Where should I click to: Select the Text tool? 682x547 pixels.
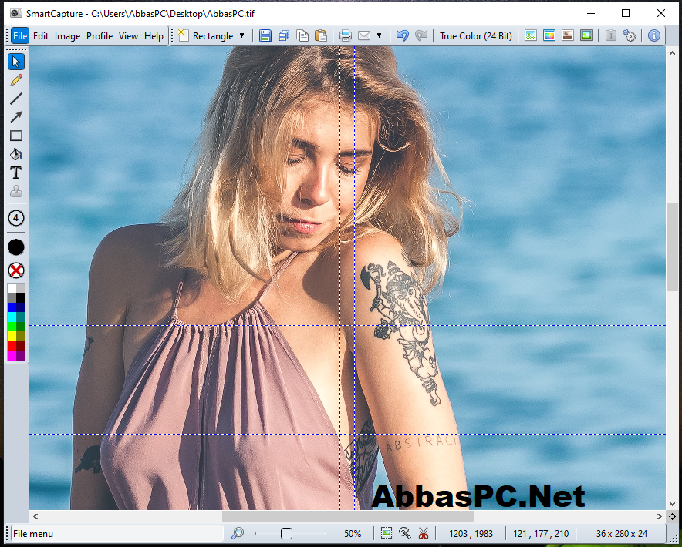pyautogui.click(x=16, y=173)
